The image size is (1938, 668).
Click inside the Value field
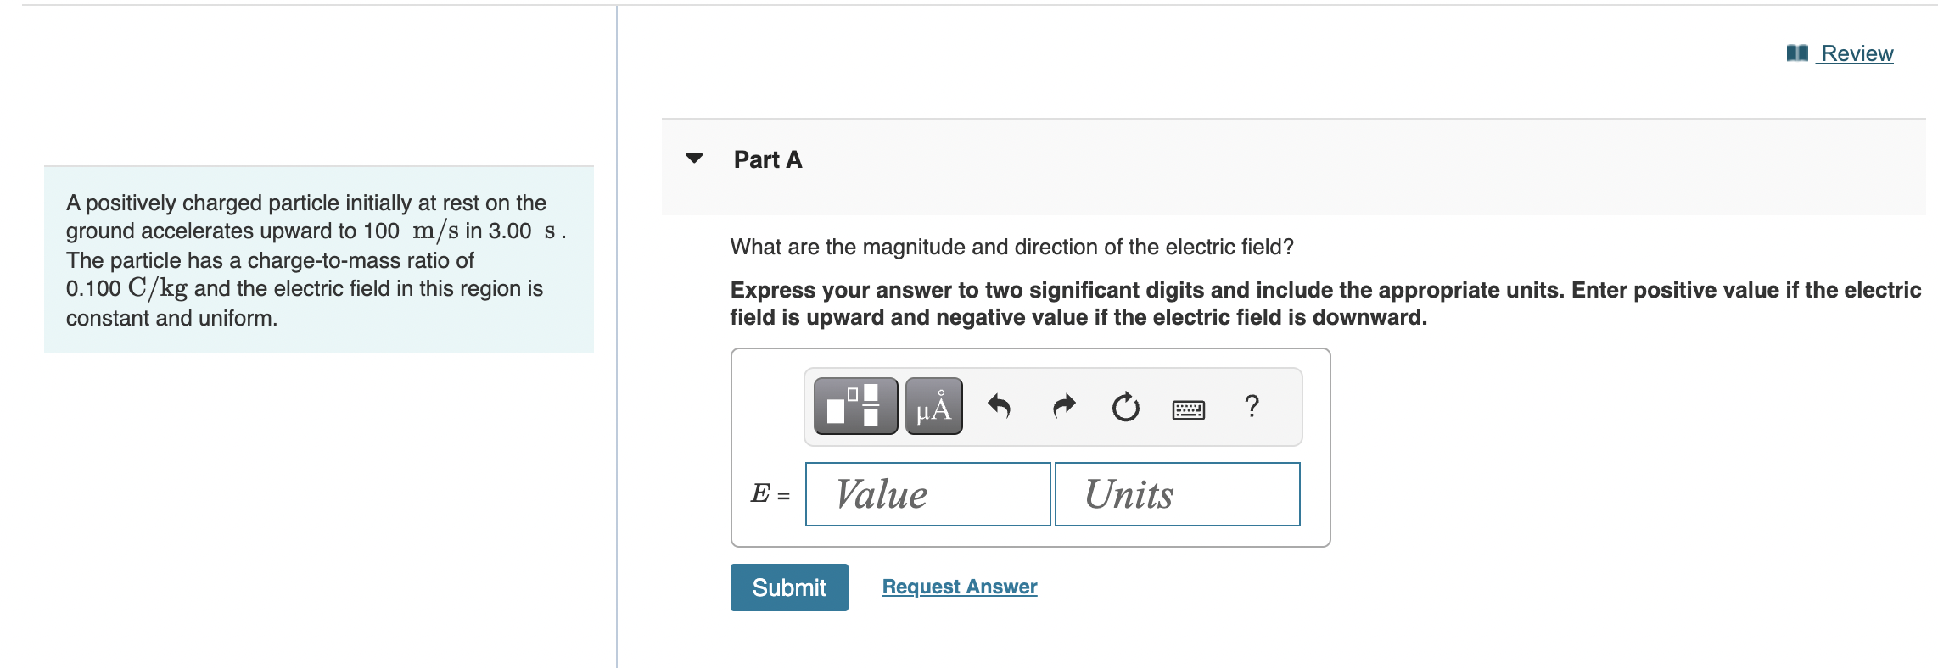pos(927,493)
